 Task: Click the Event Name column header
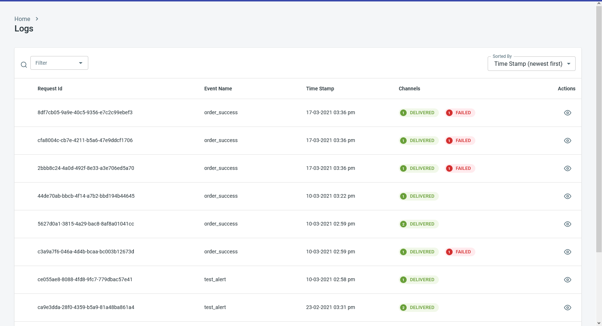pos(218,89)
